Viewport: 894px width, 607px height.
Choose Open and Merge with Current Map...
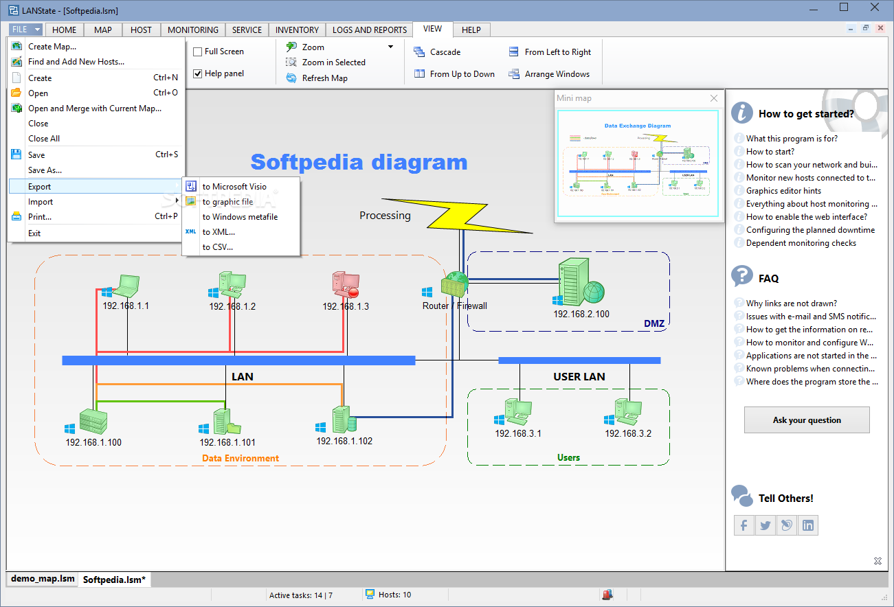tap(96, 108)
